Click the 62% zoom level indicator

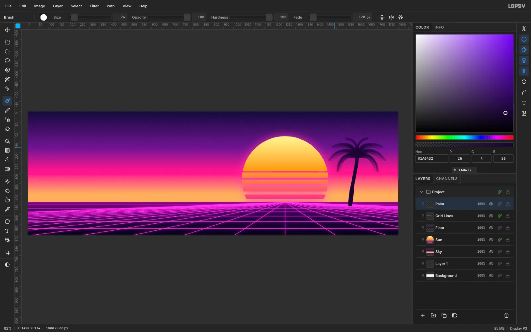[x=8, y=328]
